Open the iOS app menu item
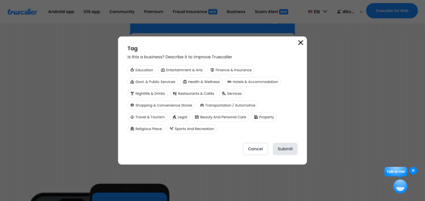 pyautogui.click(x=92, y=12)
